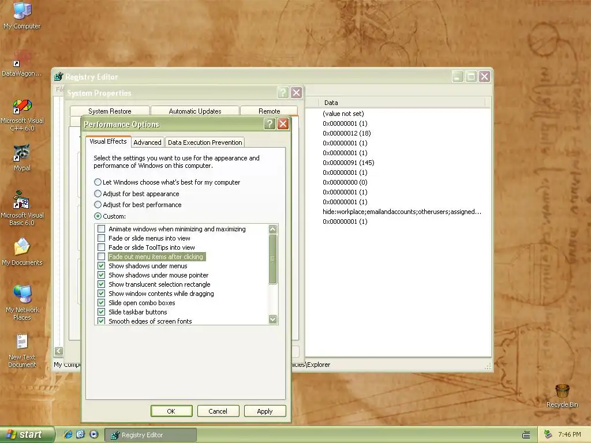Select the 0x00000000 (0) data value

tap(345, 182)
